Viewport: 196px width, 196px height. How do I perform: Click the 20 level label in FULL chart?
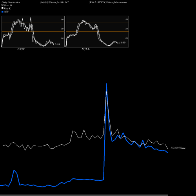coord(127,38)
